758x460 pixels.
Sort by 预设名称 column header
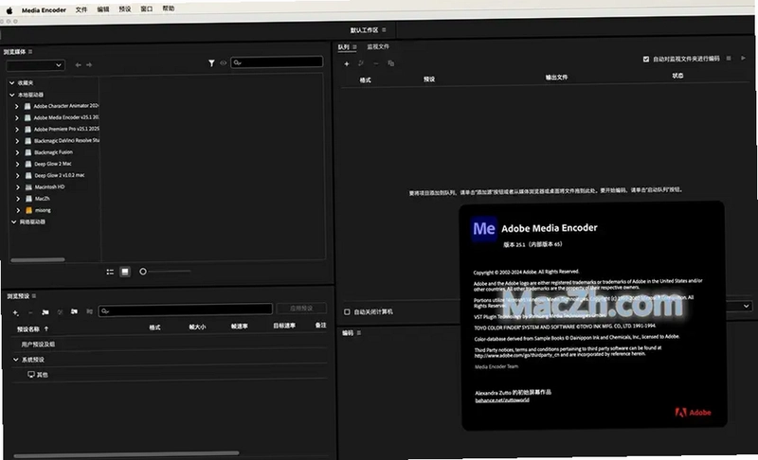pos(28,329)
